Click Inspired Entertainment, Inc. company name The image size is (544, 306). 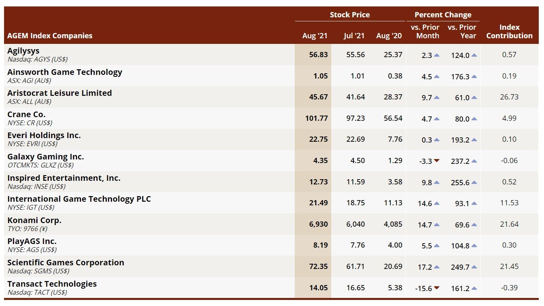[64, 178]
